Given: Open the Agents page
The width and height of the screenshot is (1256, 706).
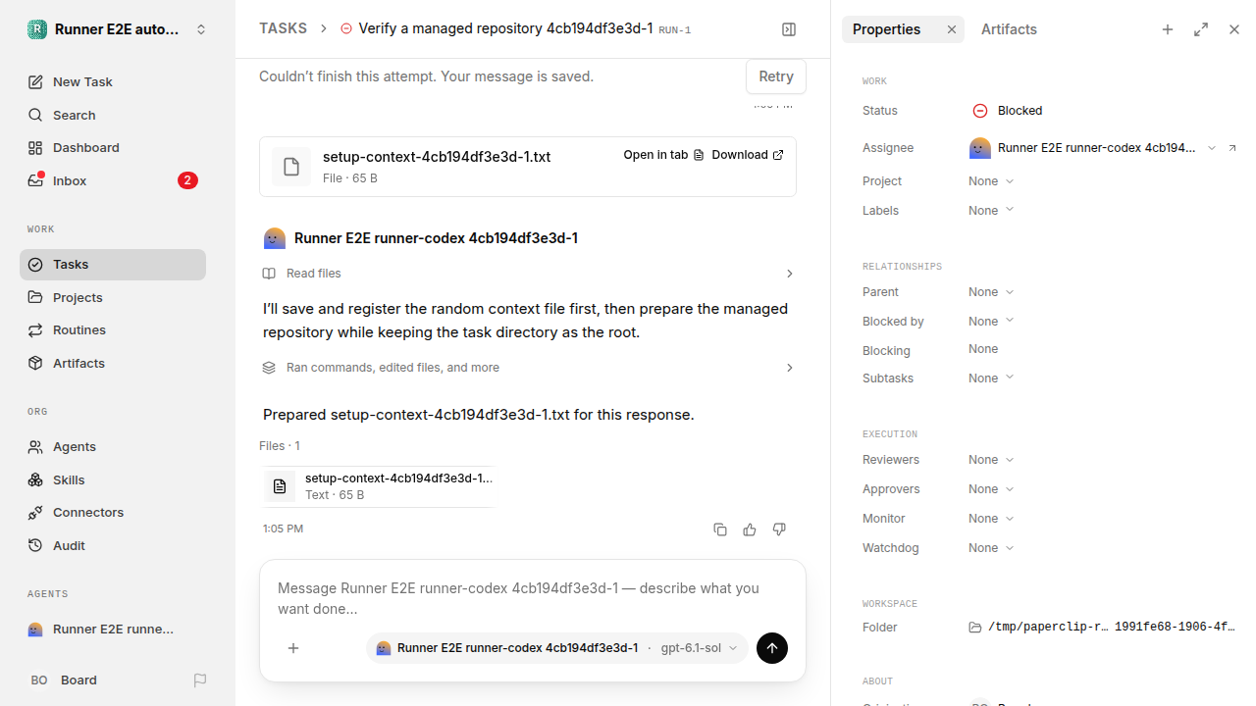Looking at the screenshot, I should 113,446.
